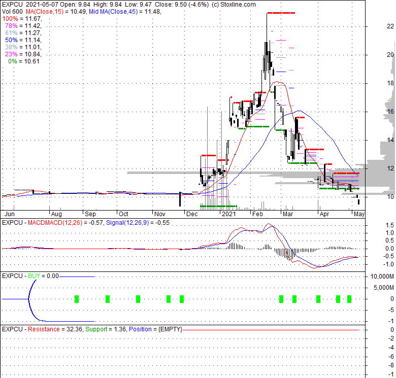Click the 14 price axis label
Screen dimensions: 396x378
click(390, 140)
